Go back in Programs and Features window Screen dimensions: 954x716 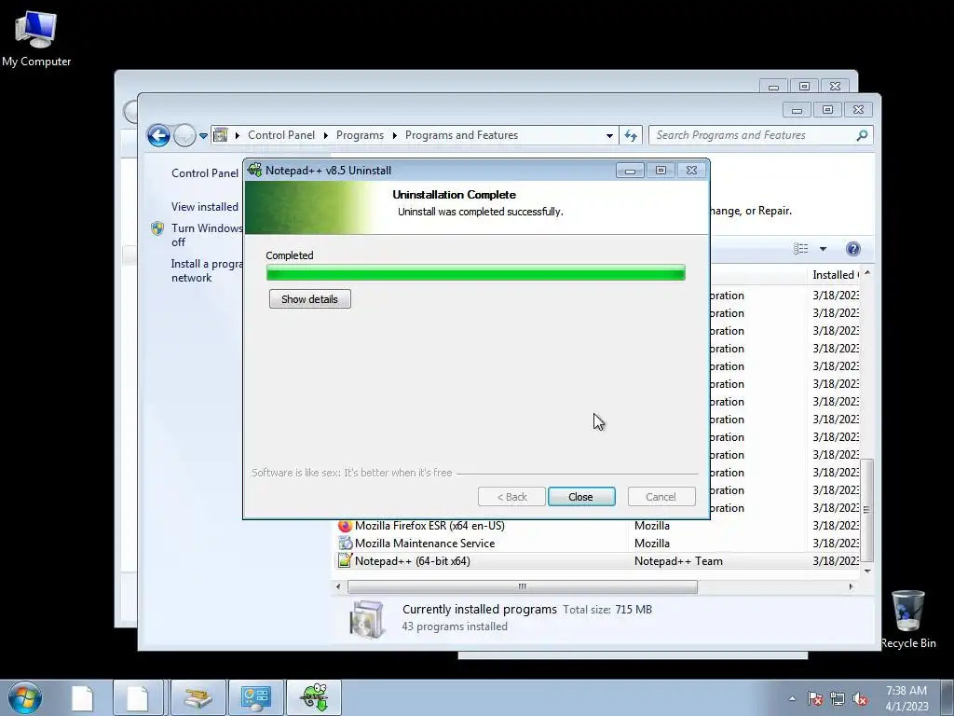coord(158,135)
